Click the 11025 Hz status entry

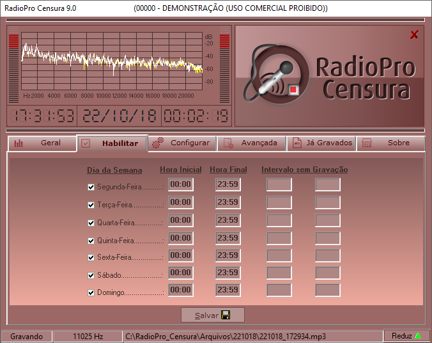[88, 337]
